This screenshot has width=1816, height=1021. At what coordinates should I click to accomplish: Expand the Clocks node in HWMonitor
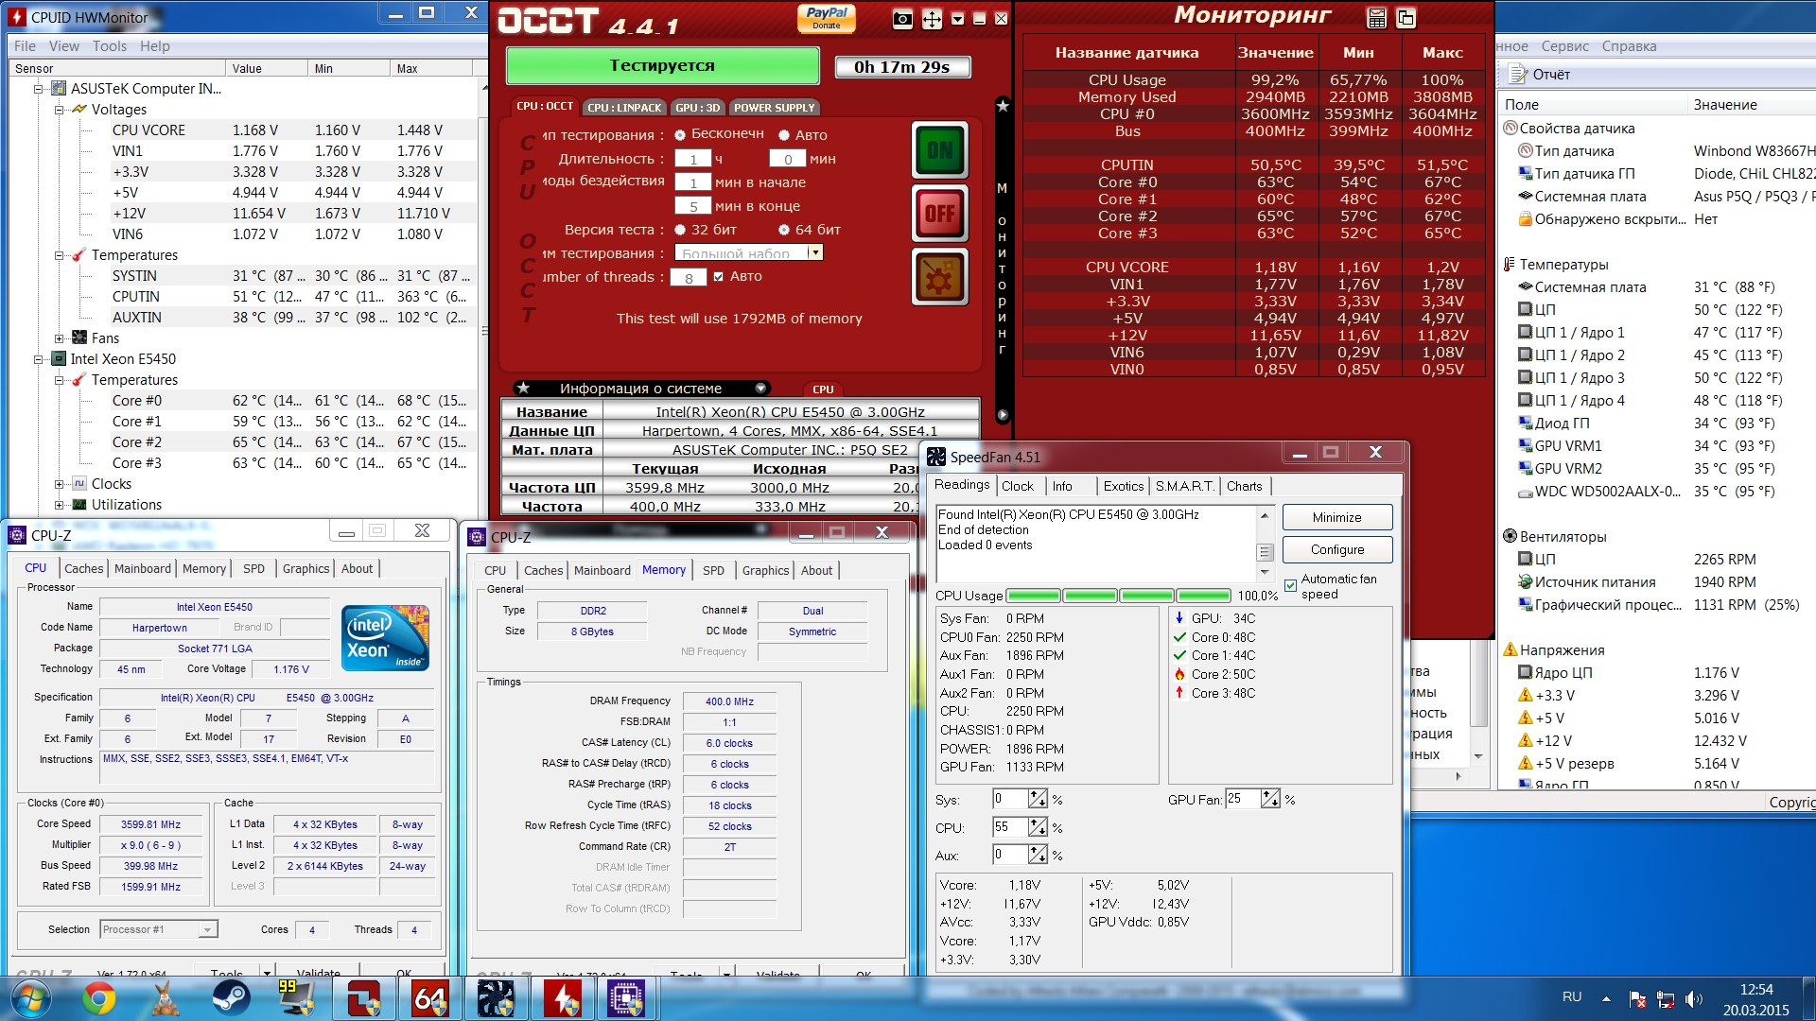[59, 484]
